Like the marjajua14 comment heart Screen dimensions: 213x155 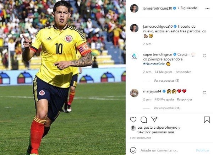204,93
